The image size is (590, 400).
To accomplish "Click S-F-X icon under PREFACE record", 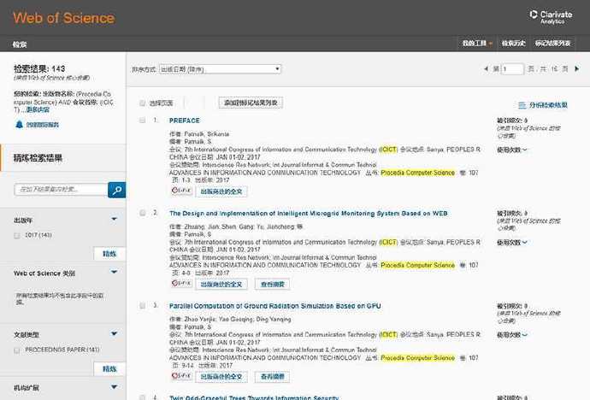I will 181,191.
